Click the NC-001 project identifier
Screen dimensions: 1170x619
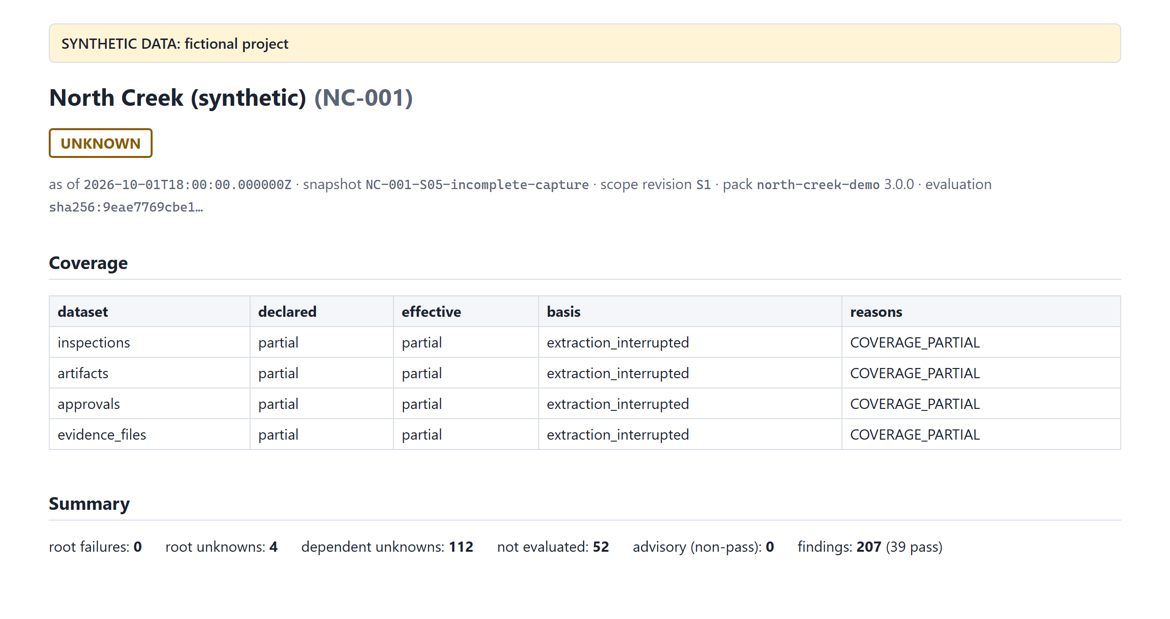click(364, 97)
